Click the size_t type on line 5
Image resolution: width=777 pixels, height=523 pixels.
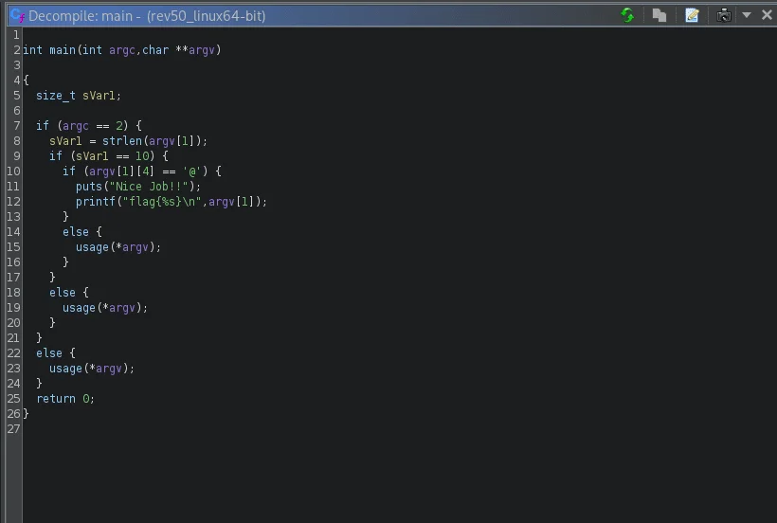pos(56,96)
